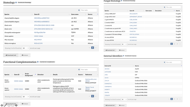Go to page 3 of External Identifiers
Screen dimensions: 190x107
(177, 99)
